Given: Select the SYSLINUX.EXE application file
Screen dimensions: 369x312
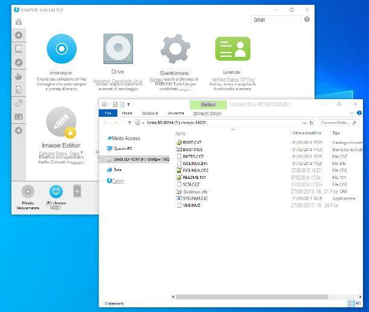Looking at the screenshot, I should [x=192, y=198].
